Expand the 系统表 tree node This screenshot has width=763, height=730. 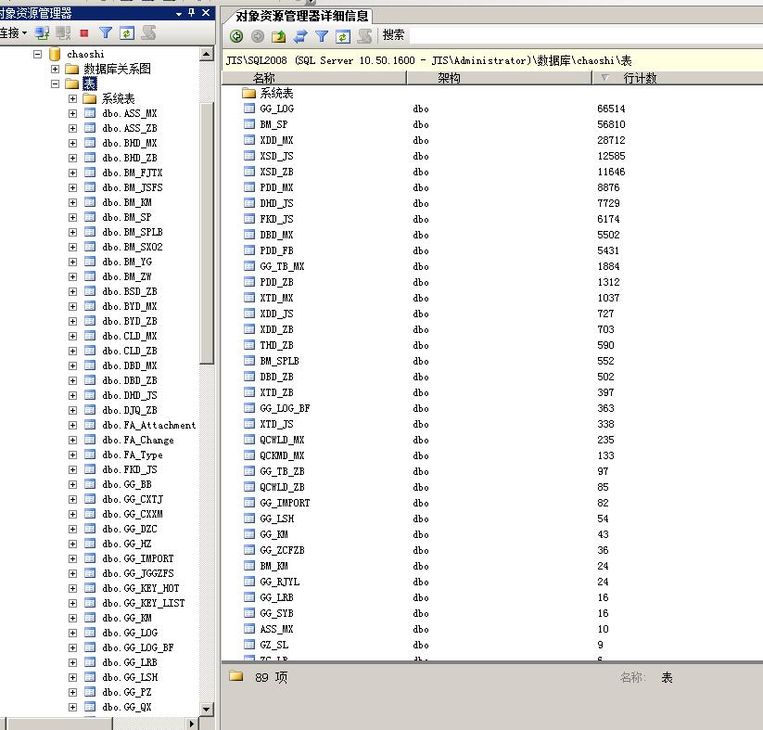coord(72,99)
